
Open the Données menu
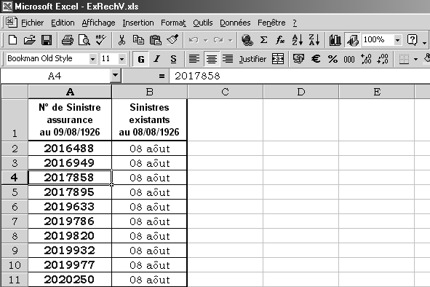pyautogui.click(x=235, y=23)
